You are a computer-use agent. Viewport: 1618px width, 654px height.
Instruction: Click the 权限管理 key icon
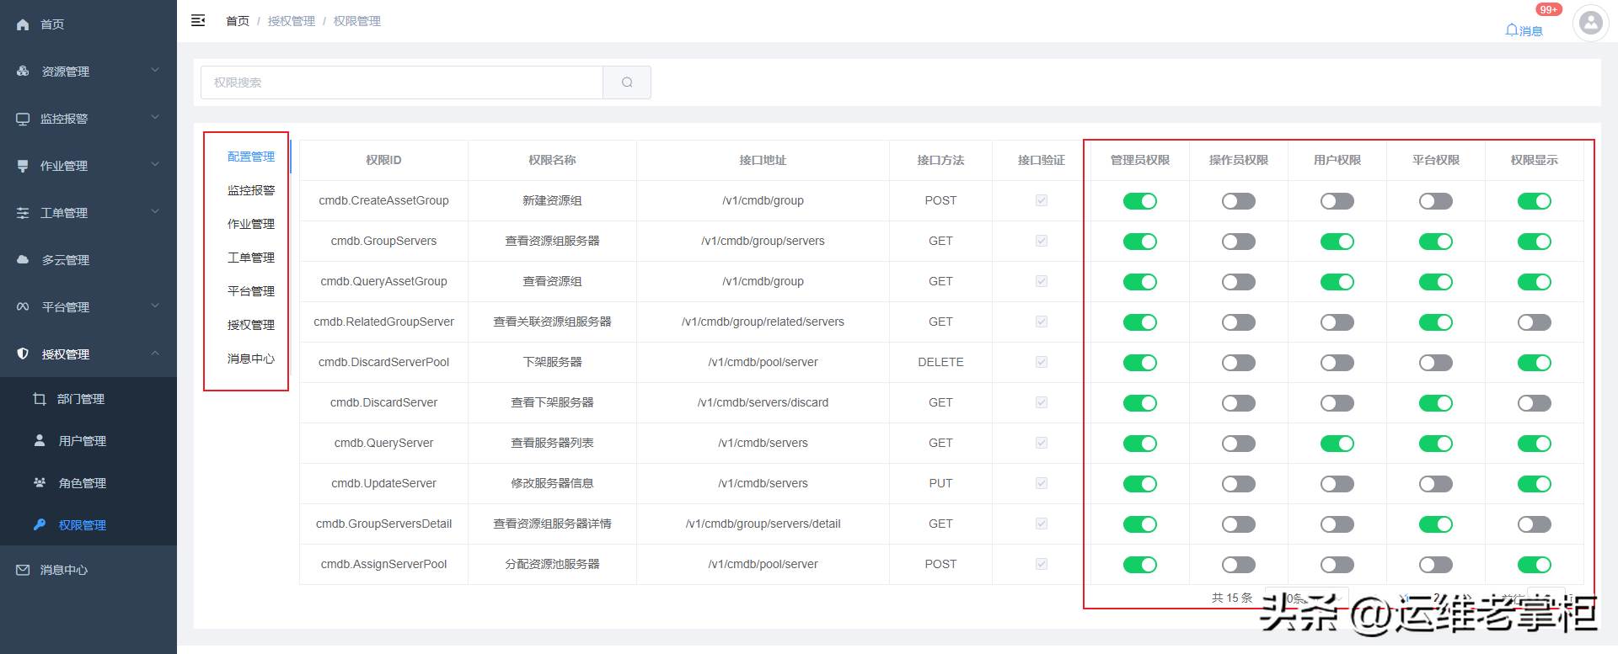(x=39, y=524)
